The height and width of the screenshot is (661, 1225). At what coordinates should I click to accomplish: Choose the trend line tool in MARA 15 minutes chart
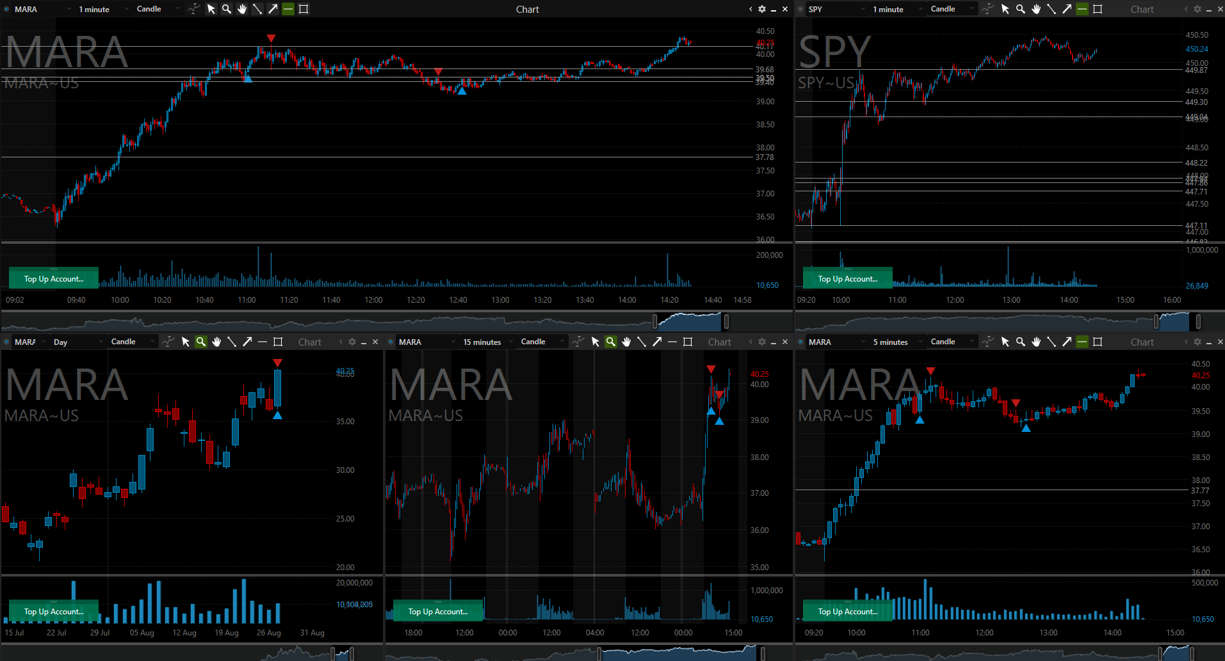tap(642, 342)
